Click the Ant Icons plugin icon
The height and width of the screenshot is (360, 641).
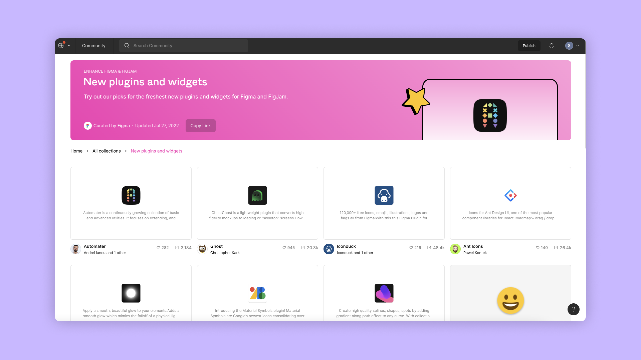(510, 195)
